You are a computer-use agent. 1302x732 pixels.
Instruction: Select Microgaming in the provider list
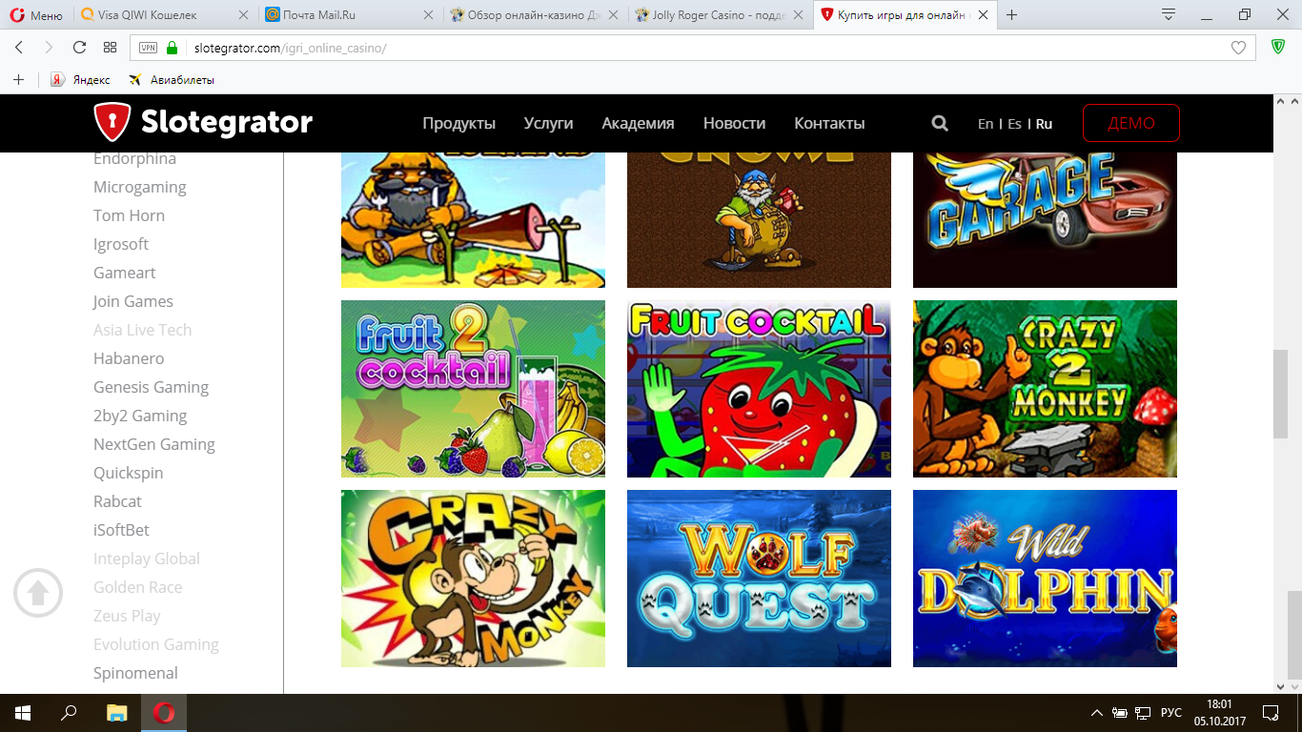click(140, 187)
